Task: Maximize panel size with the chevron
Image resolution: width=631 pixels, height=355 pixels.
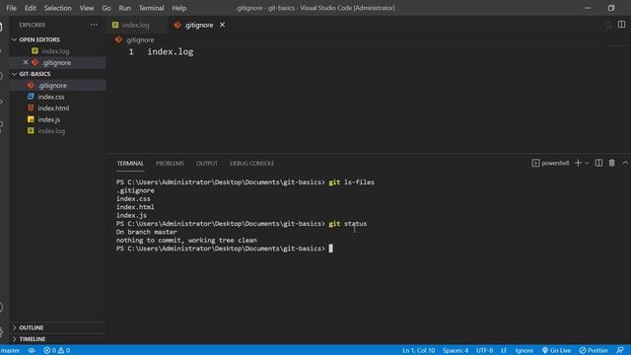Action: [625, 163]
